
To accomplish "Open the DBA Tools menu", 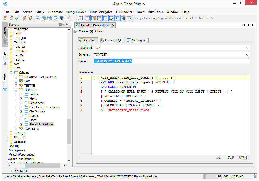I will (155, 12).
